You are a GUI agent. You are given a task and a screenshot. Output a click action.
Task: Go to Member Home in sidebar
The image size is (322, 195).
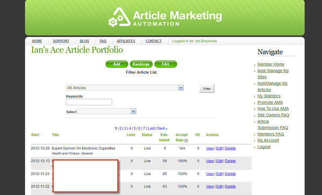click(271, 64)
